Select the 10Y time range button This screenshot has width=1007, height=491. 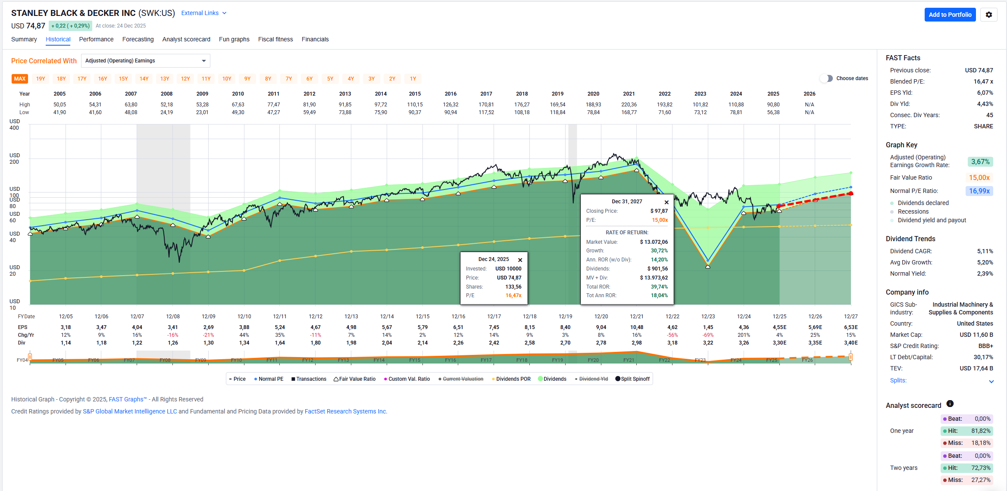click(227, 79)
